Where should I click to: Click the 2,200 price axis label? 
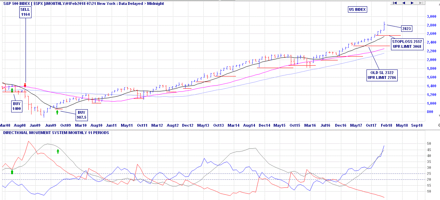coord(431,51)
